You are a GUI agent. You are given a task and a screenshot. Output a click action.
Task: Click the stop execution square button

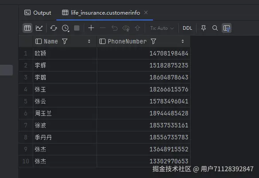click(77, 28)
